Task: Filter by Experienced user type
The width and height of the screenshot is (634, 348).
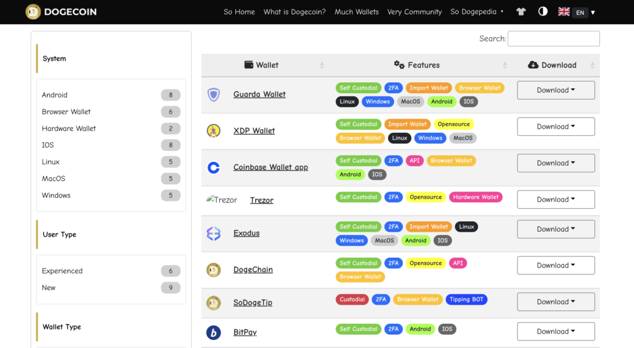Action: [111, 271]
